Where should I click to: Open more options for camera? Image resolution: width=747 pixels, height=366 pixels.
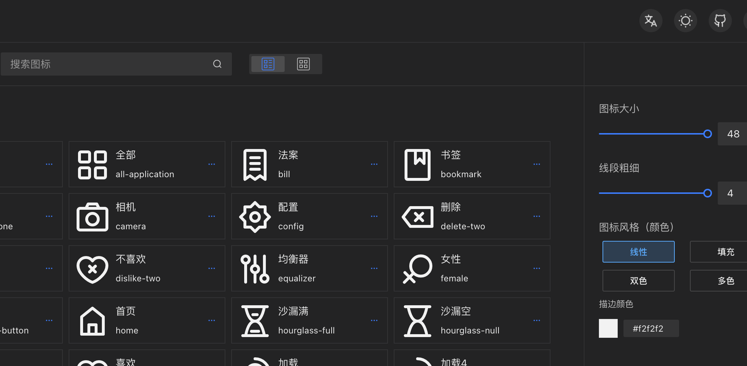pyautogui.click(x=212, y=216)
